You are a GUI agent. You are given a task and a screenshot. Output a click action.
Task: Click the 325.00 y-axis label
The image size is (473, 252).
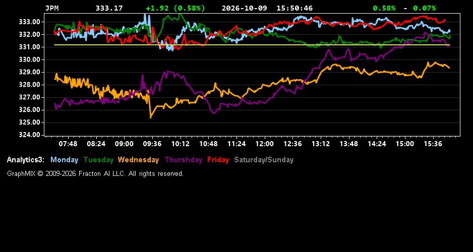click(x=30, y=122)
